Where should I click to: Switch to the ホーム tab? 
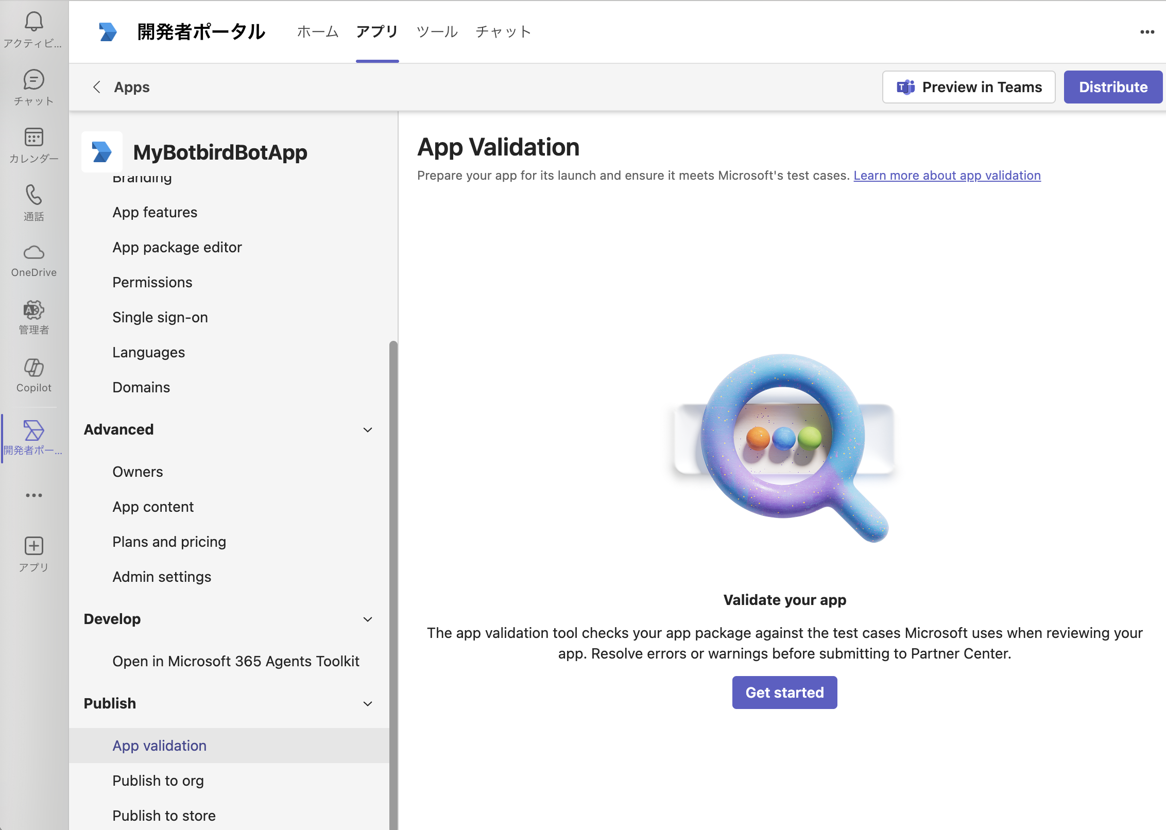pyautogui.click(x=317, y=32)
